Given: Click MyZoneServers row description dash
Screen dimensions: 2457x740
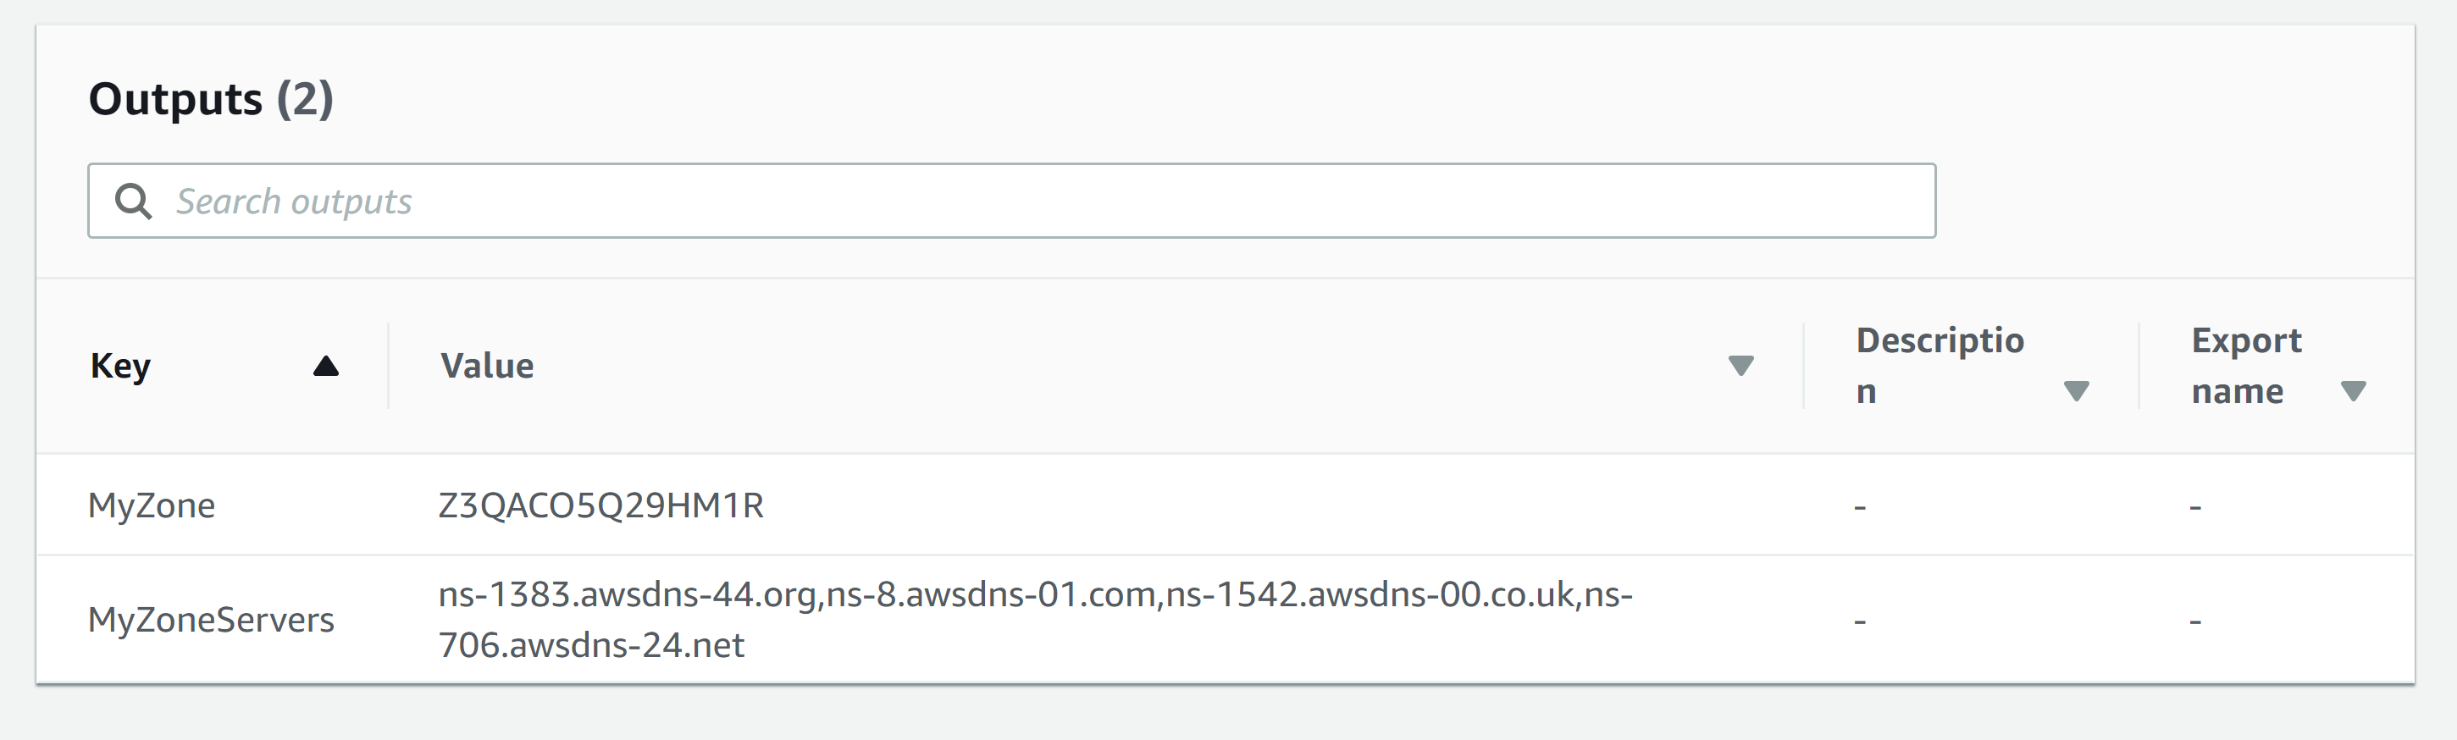Looking at the screenshot, I should (x=1860, y=621).
